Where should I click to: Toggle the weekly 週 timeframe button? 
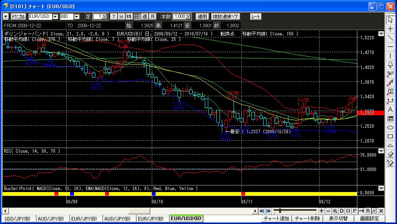(145, 16)
